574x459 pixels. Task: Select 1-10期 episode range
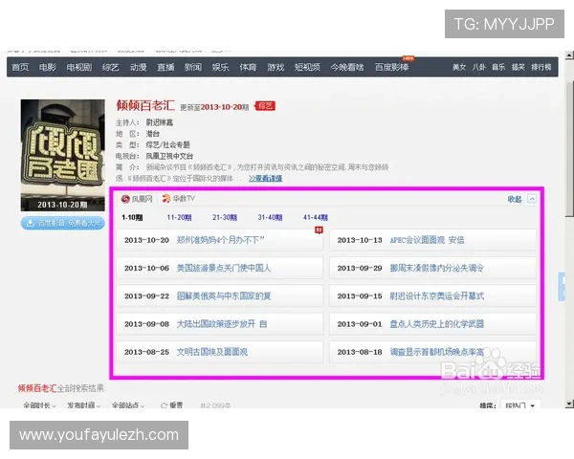pos(132,217)
